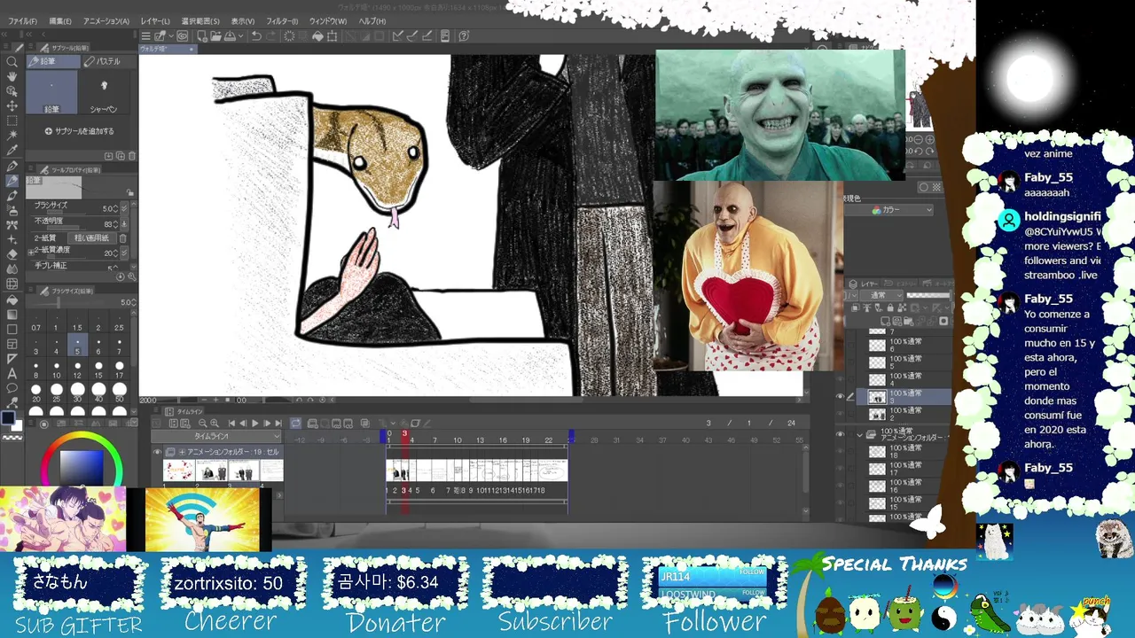Select the rectangular Selection tool
This screenshot has width=1135, height=638.
click(x=12, y=121)
